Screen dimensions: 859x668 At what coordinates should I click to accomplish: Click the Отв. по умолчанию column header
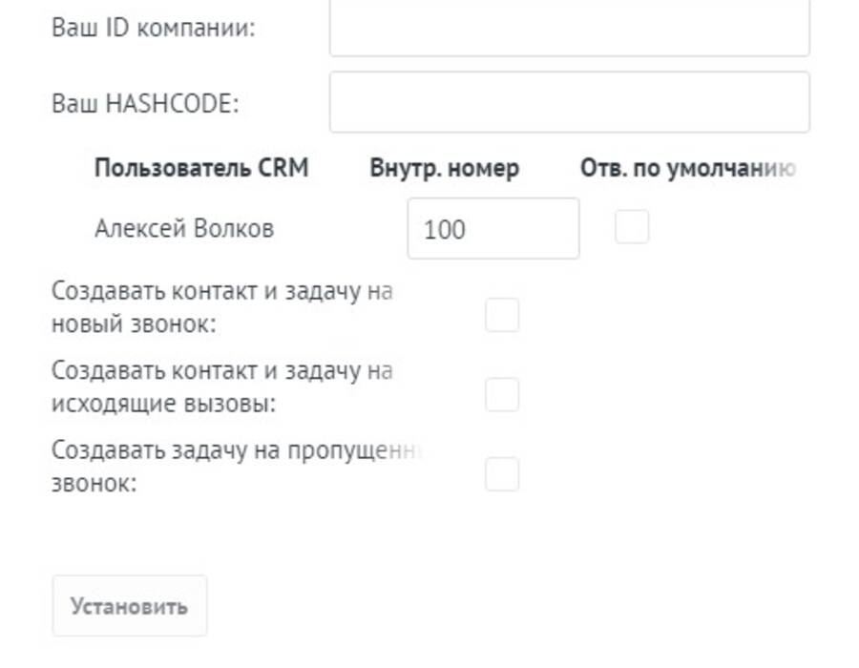click(688, 168)
